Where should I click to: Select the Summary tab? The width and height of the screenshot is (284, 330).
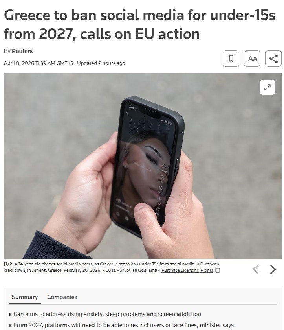click(x=25, y=297)
